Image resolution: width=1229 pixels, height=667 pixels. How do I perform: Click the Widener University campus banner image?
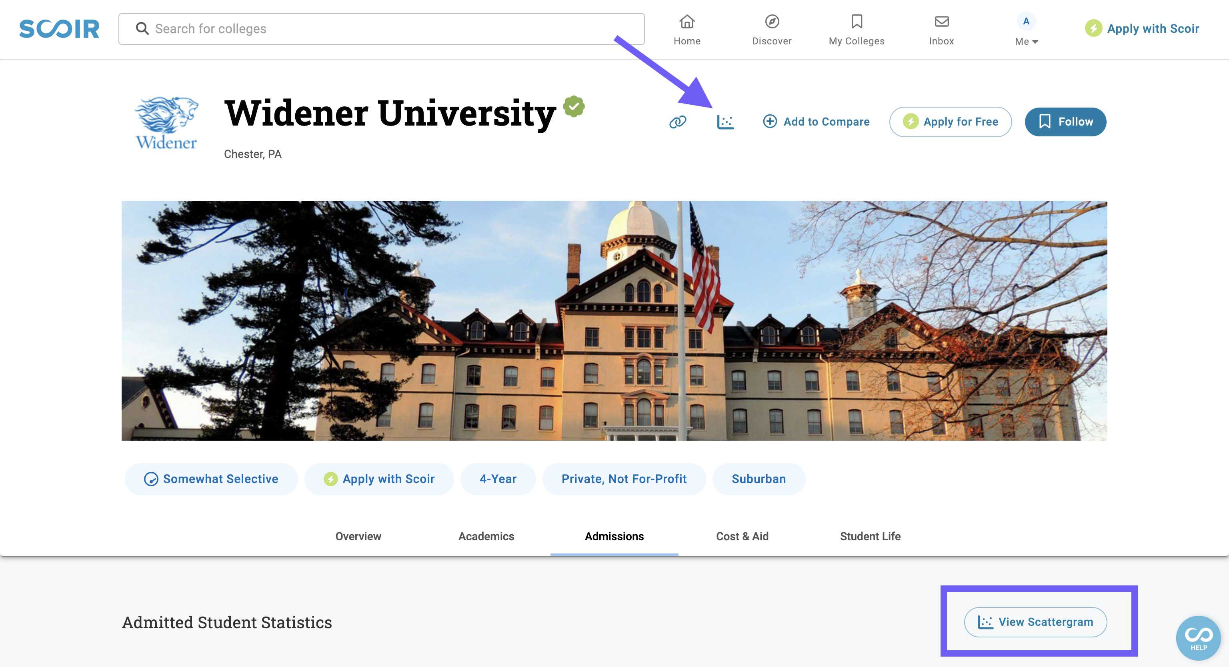click(x=614, y=320)
